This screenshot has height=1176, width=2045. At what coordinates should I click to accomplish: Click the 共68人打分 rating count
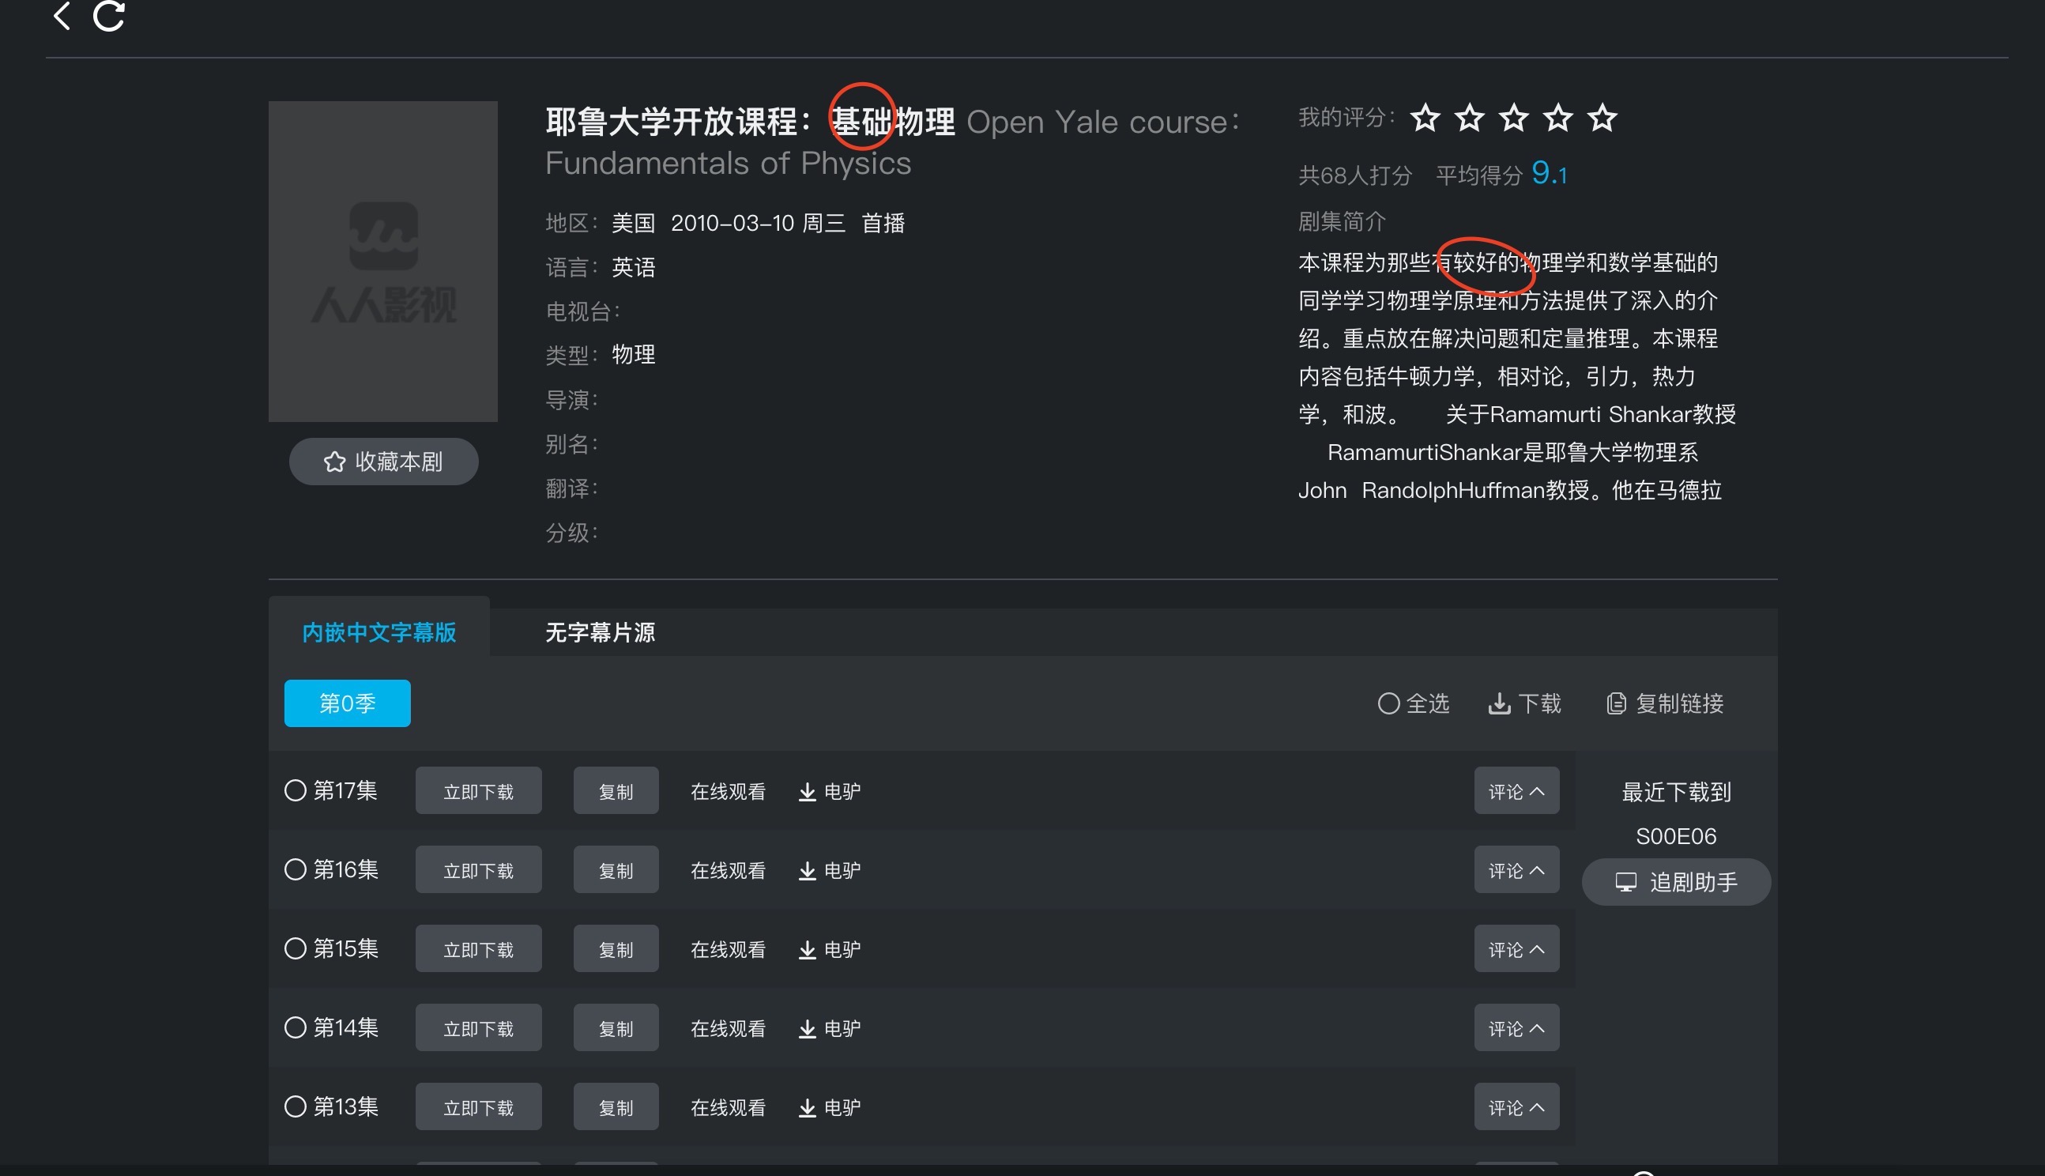coord(1354,175)
